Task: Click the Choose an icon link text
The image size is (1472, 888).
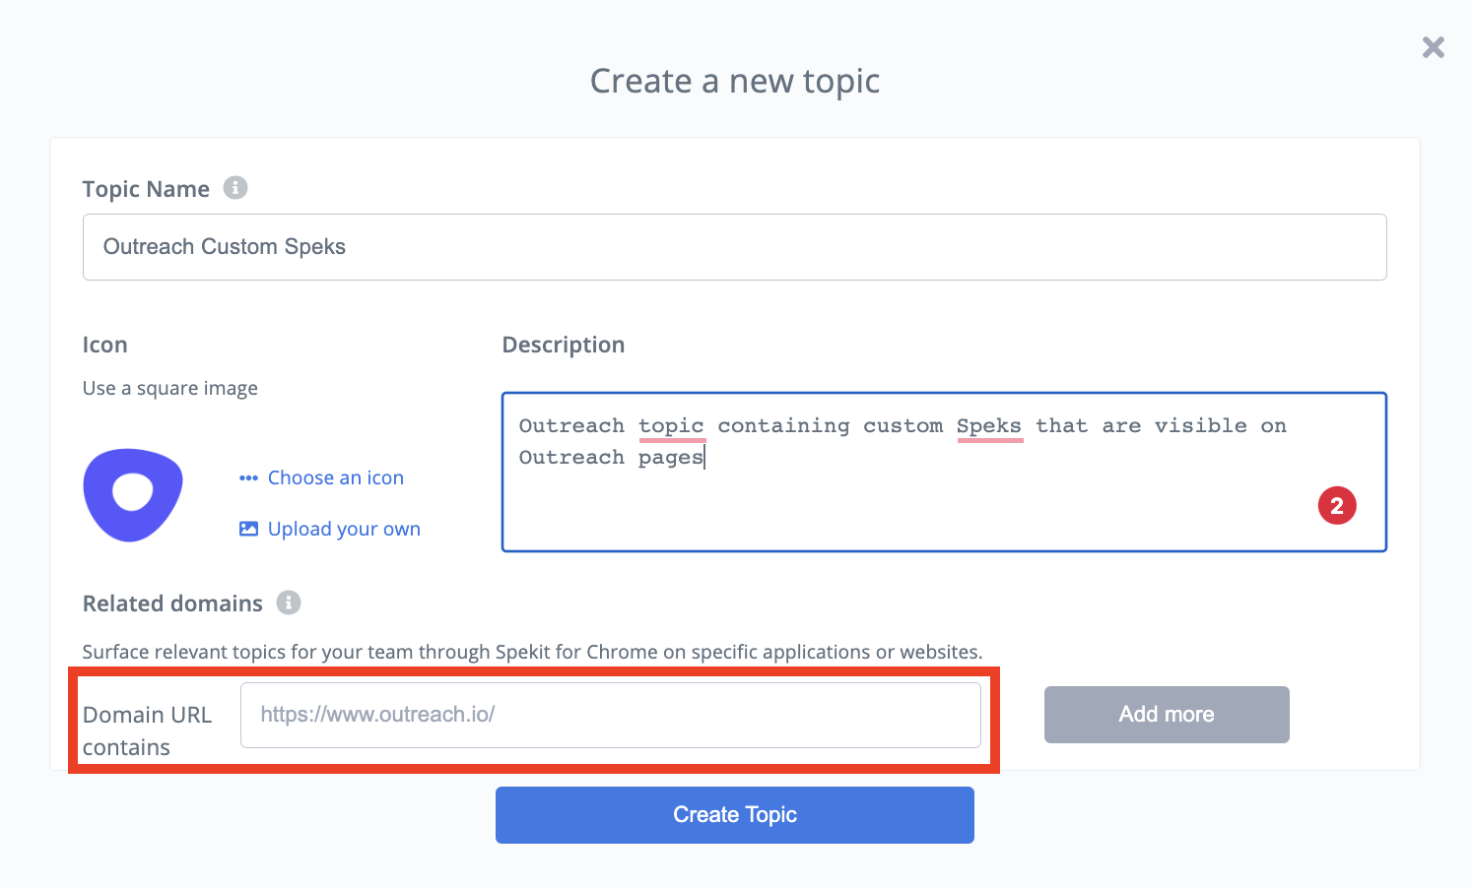Action: [x=336, y=477]
